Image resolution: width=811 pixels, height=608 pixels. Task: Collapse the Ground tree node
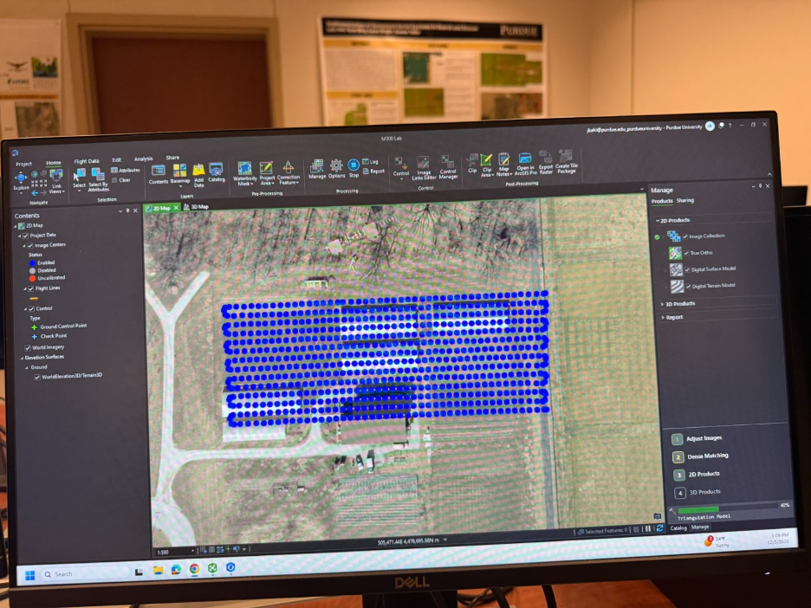pos(27,367)
